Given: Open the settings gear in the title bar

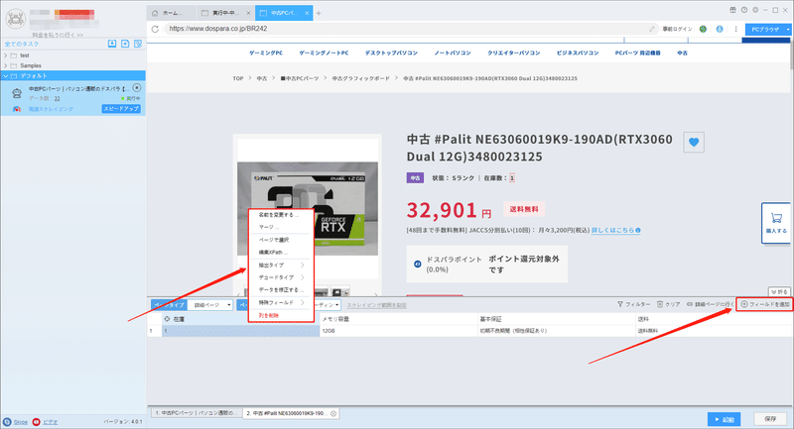Looking at the screenshot, I should coord(755,10).
